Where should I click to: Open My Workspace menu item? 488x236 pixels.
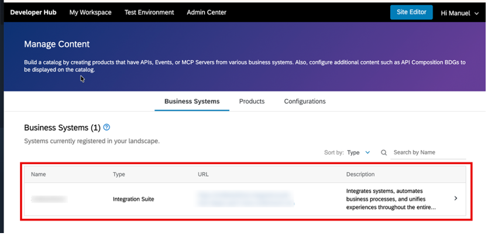coord(90,12)
